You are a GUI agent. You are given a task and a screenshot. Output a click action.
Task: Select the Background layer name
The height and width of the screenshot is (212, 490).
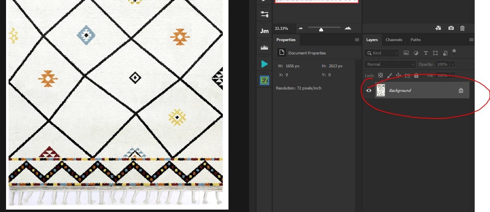click(400, 91)
